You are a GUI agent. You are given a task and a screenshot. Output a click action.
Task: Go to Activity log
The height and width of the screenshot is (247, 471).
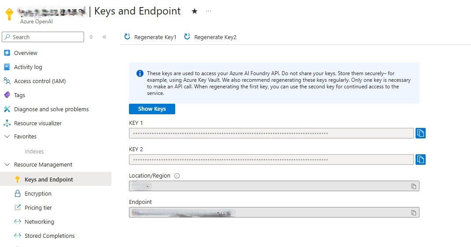coord(28,67)
